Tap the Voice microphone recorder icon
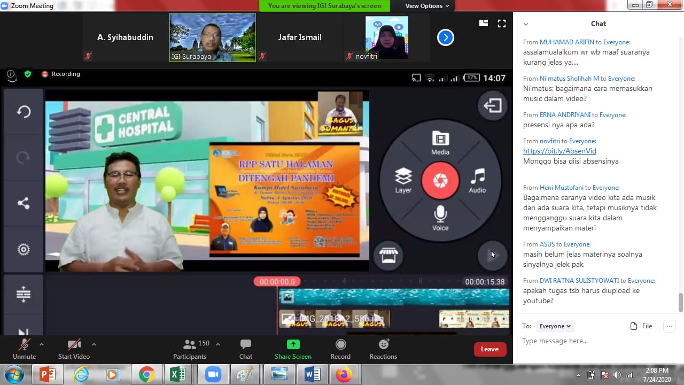The height and width of the screenshot is (385, 684). click(x=440, y=218)
